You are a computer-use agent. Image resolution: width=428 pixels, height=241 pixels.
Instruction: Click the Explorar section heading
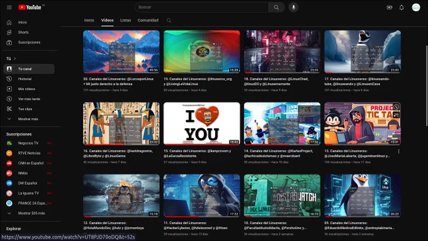click(x=14, y=228)
